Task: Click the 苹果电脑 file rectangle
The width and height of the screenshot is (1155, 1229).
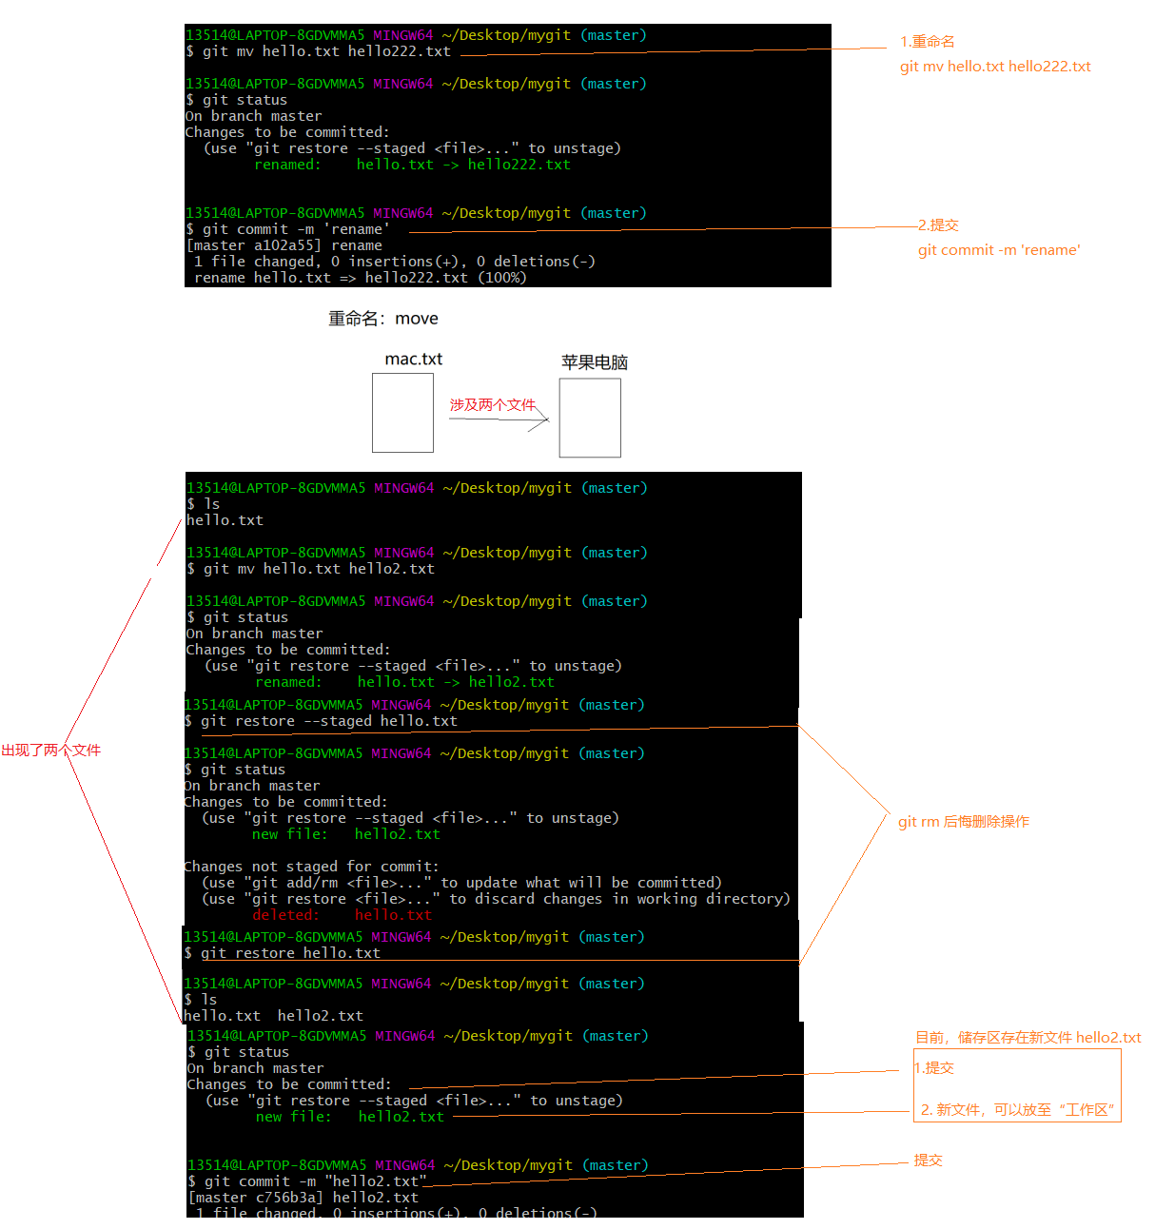Action: 590,418
